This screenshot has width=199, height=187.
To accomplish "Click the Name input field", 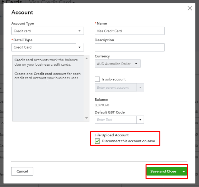I will [129, 31].
